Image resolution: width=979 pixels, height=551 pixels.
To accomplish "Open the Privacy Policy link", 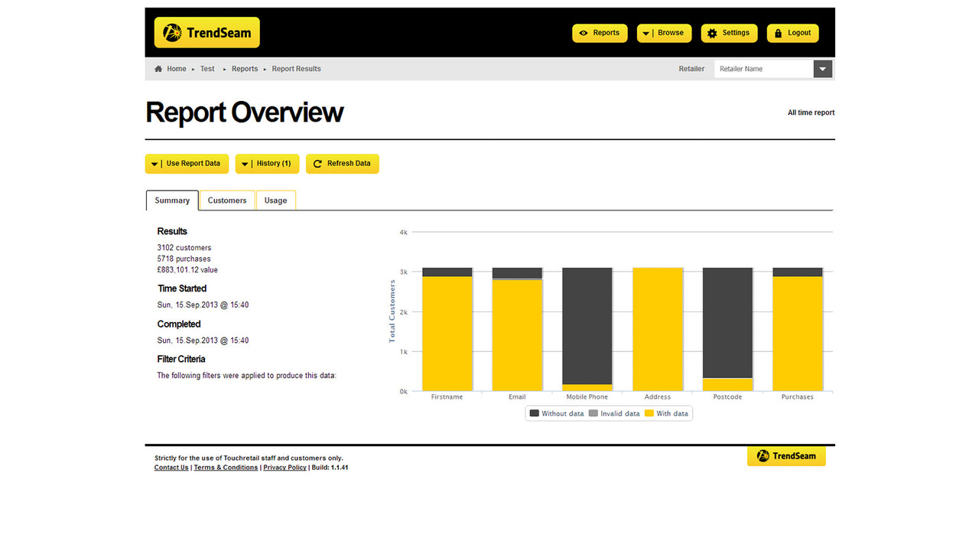I will 284,467.
